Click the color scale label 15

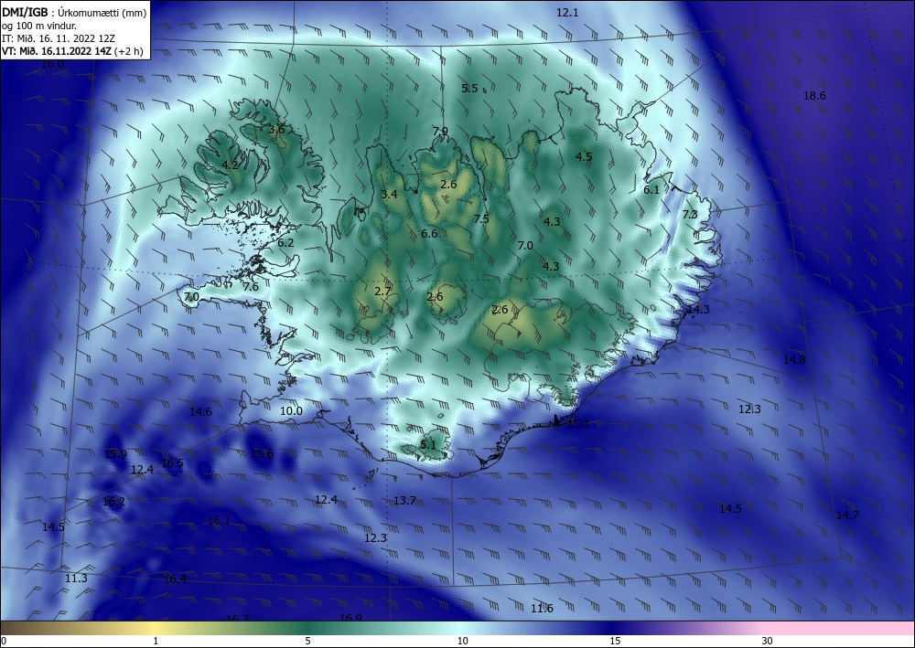[x=615, y=641]
